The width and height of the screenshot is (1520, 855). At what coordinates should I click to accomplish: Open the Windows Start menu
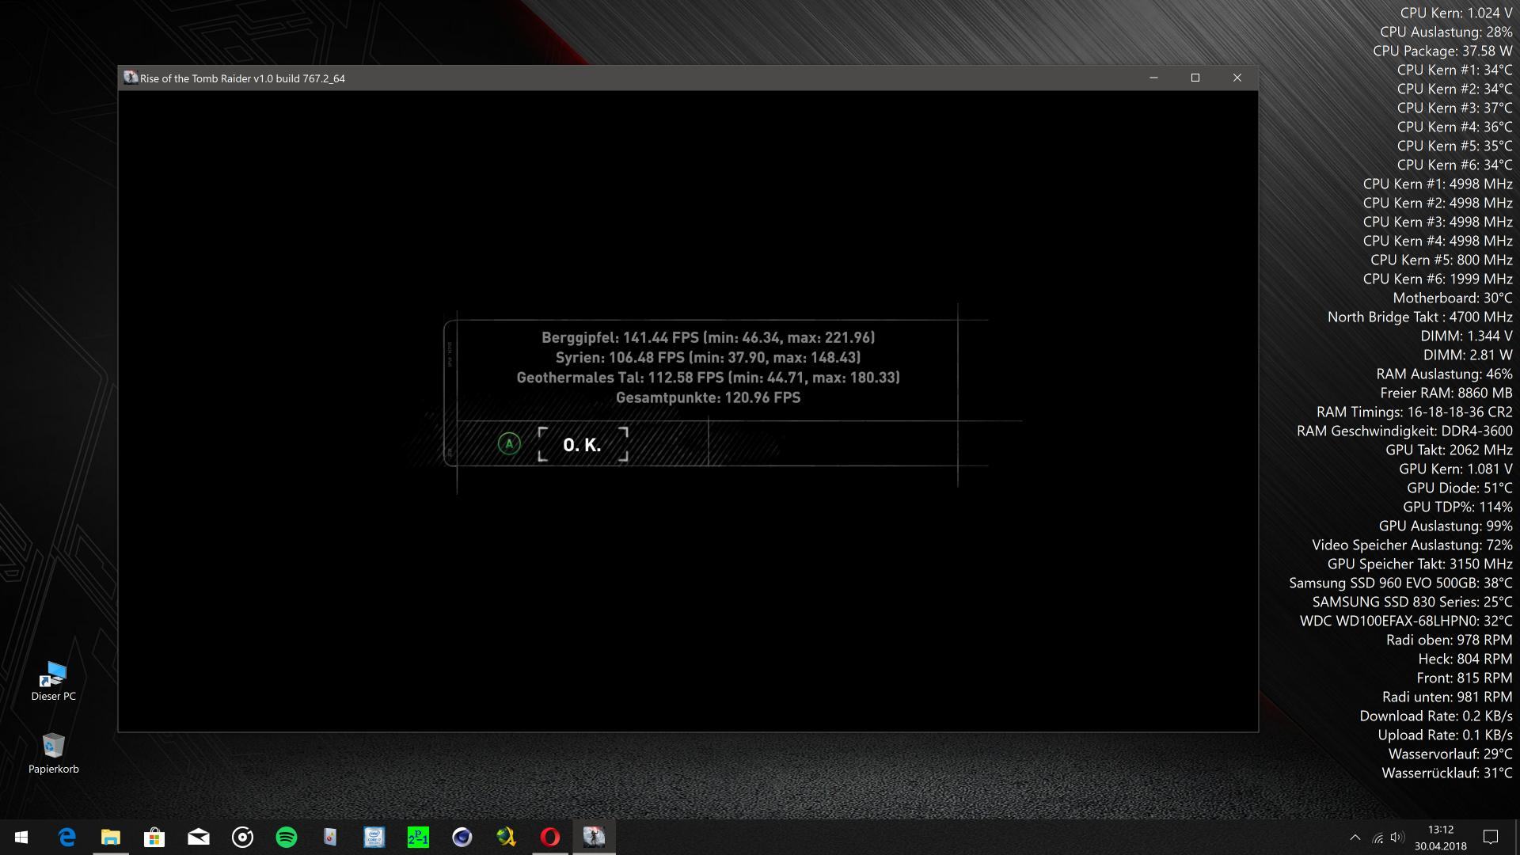coord(21,837)
